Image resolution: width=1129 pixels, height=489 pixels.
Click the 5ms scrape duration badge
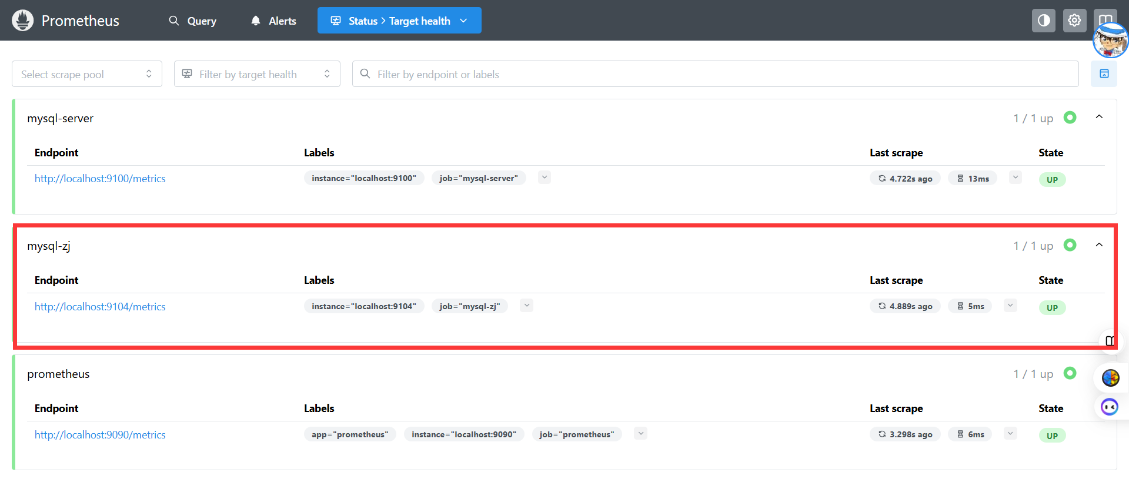pos(970,306)
